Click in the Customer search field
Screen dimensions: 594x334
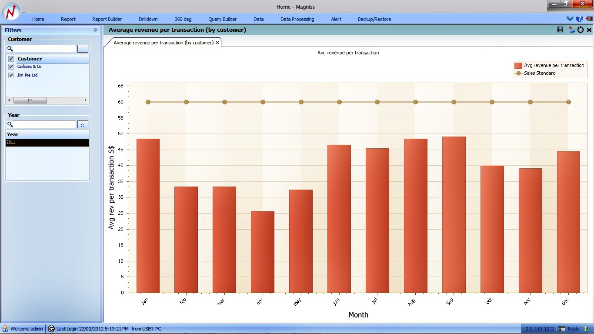click(x=44, y=49)
